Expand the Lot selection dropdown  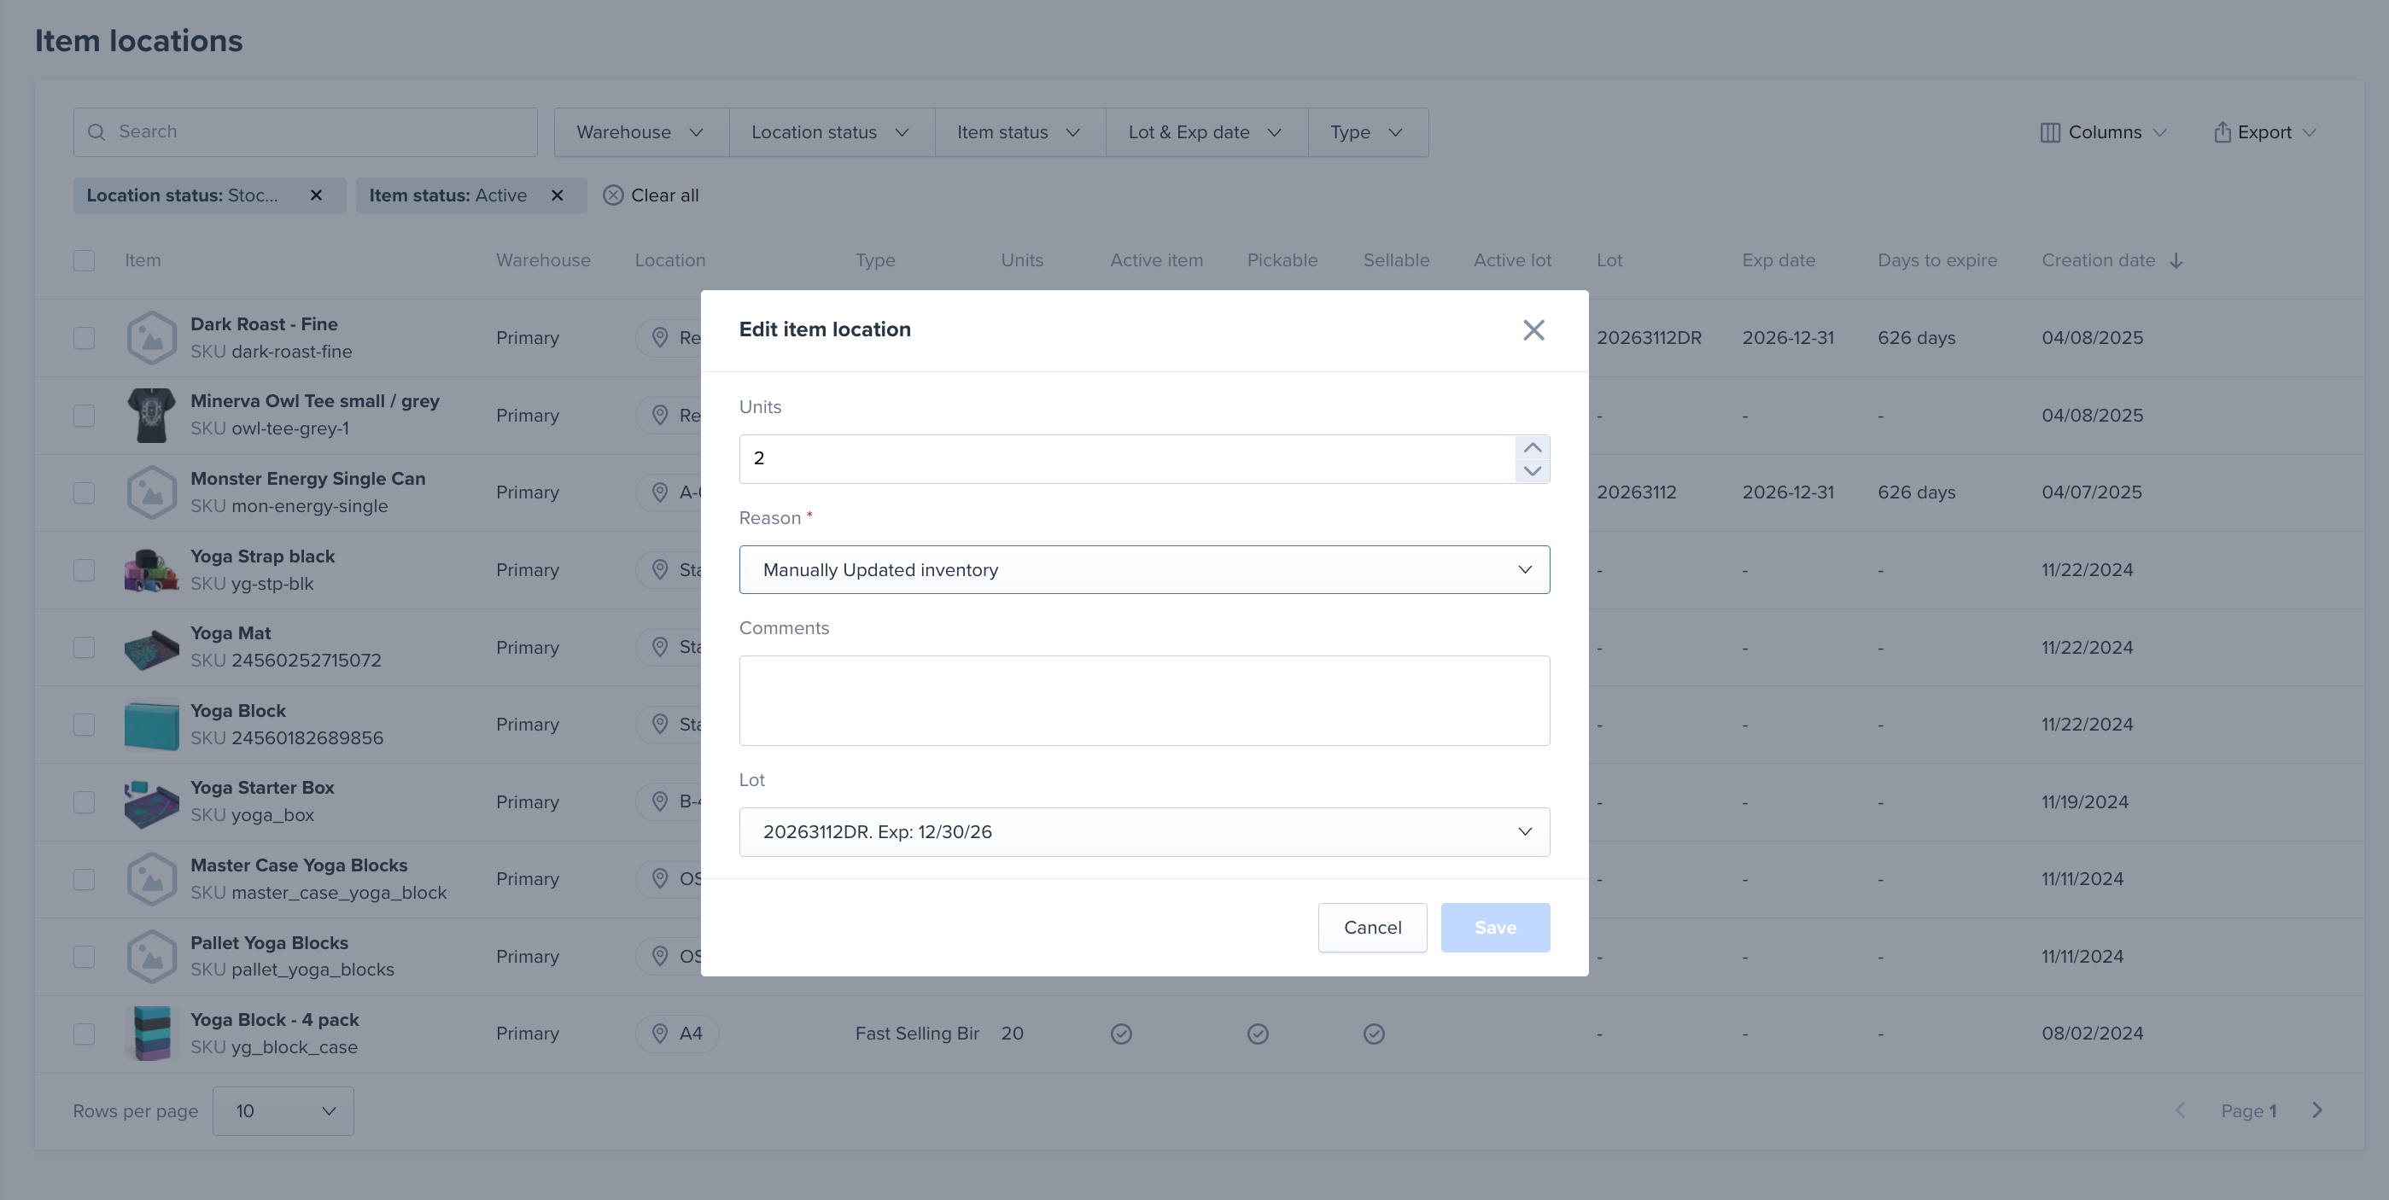pyautogui.click(x=1143, y=832)
